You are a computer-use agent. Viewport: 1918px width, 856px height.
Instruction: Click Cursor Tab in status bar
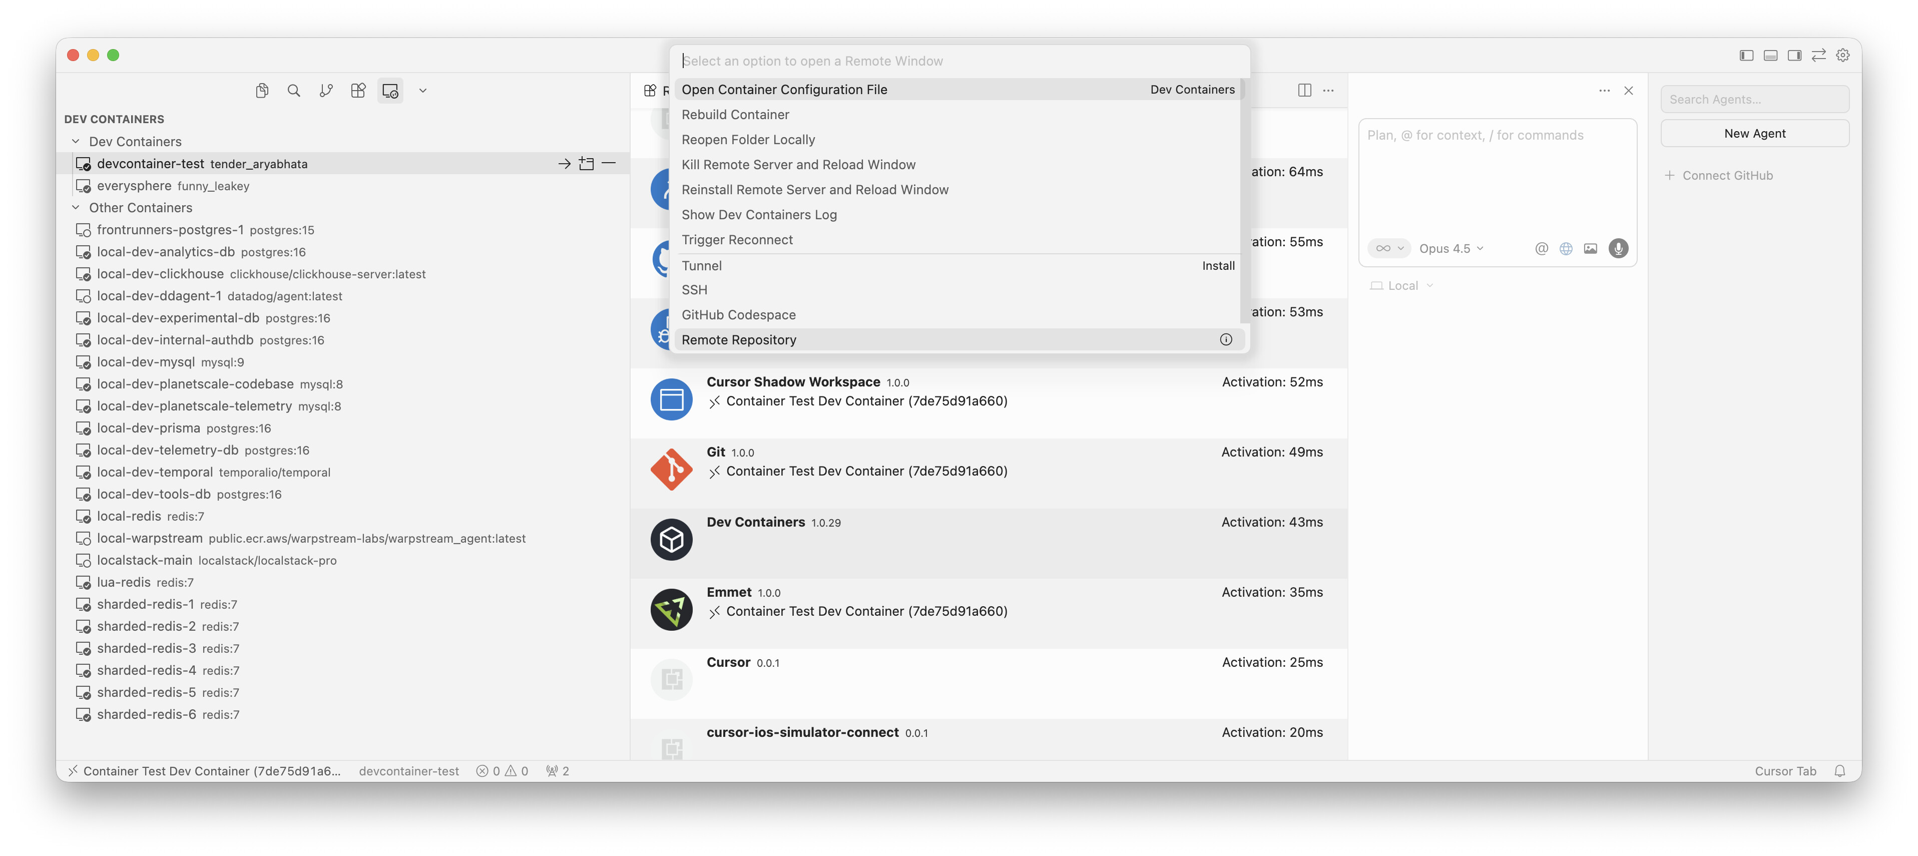(1785, 771)
